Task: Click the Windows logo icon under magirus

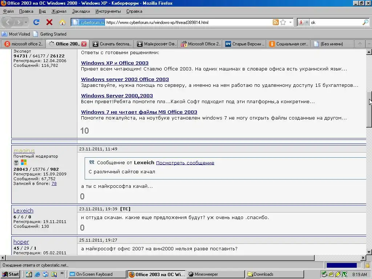Action: pyautogui.click(x=24, y=162)
